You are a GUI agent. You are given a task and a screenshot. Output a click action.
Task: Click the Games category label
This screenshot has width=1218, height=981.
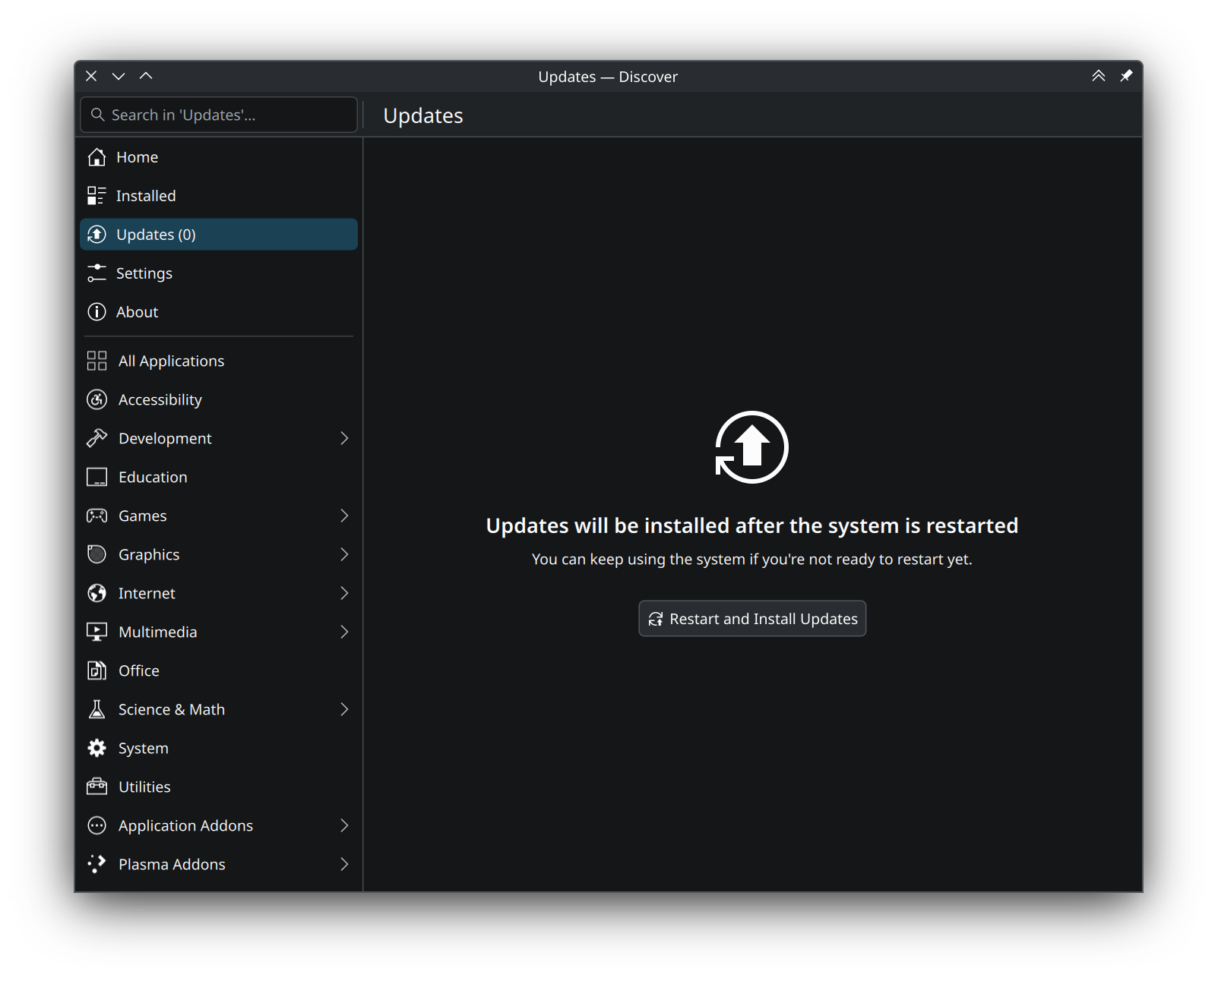143,516
